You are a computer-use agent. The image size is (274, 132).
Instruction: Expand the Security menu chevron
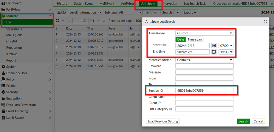50,92
